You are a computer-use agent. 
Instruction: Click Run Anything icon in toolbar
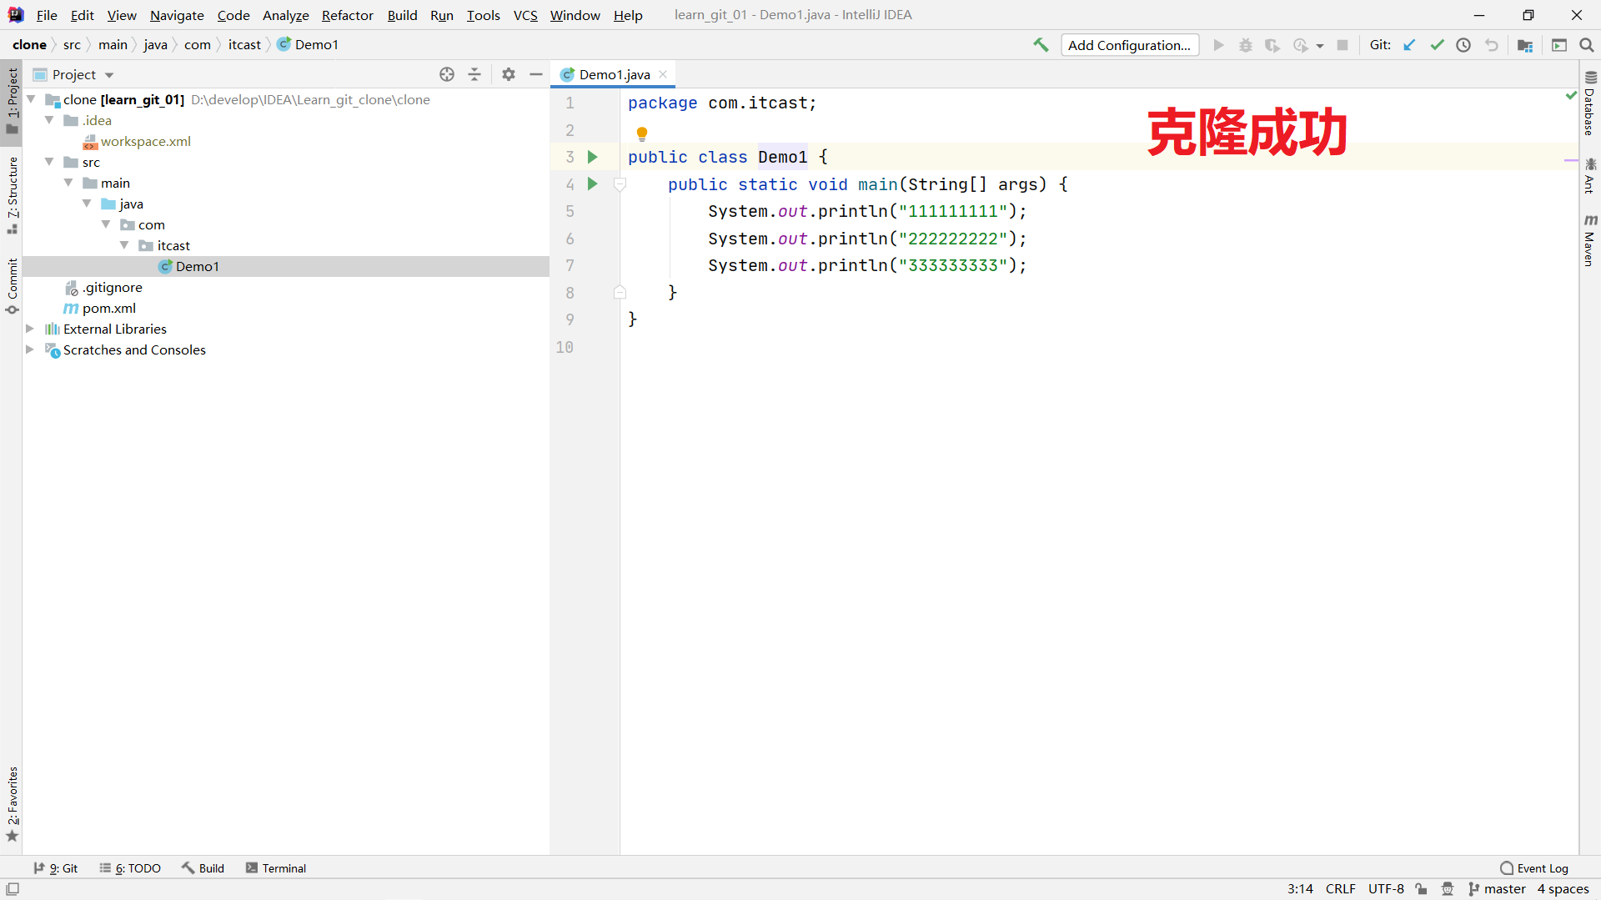coord(1559,45)
